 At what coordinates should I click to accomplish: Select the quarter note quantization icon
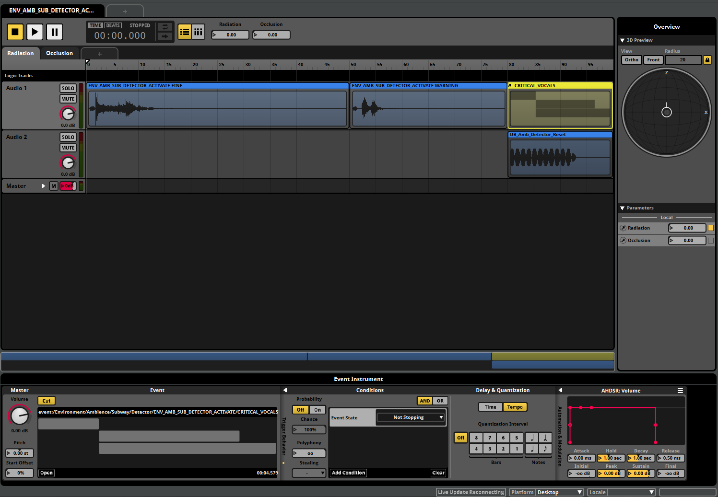coord(532,449)
